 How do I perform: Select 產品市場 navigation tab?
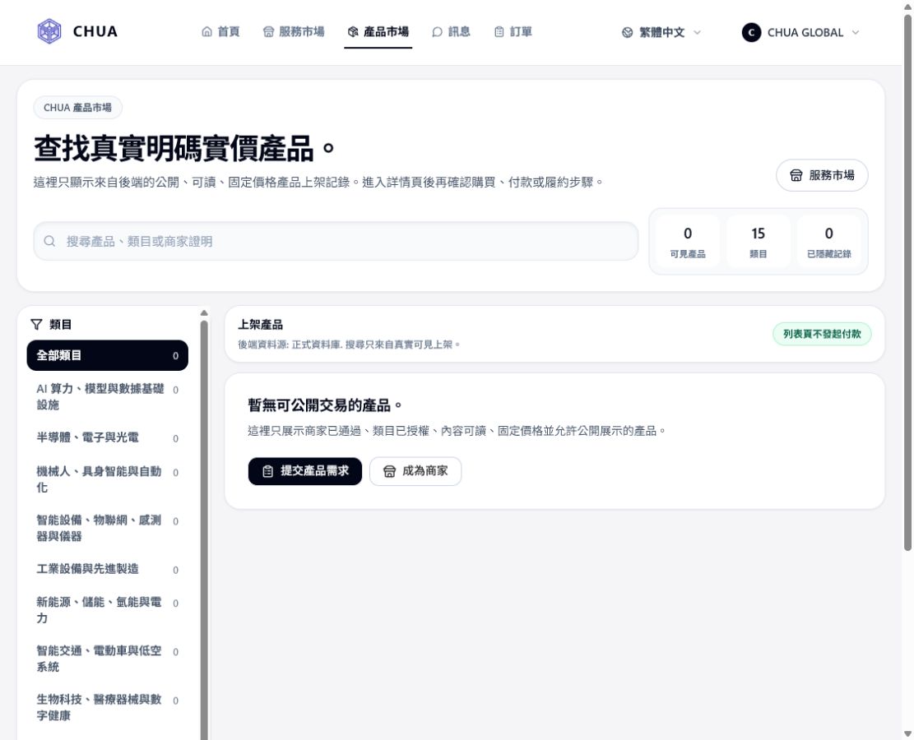pos(378,31)
